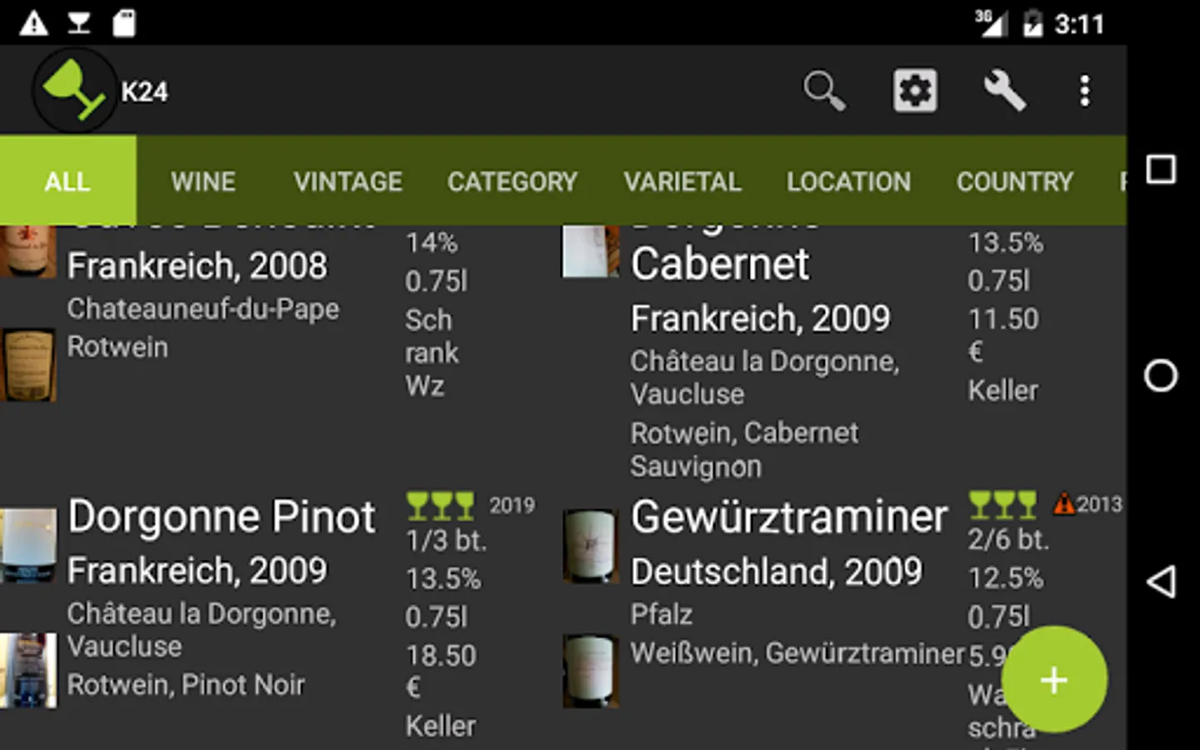
Task: Tap the Dorgonne Pinot lower bottle thumbnail
Action: 28,671
